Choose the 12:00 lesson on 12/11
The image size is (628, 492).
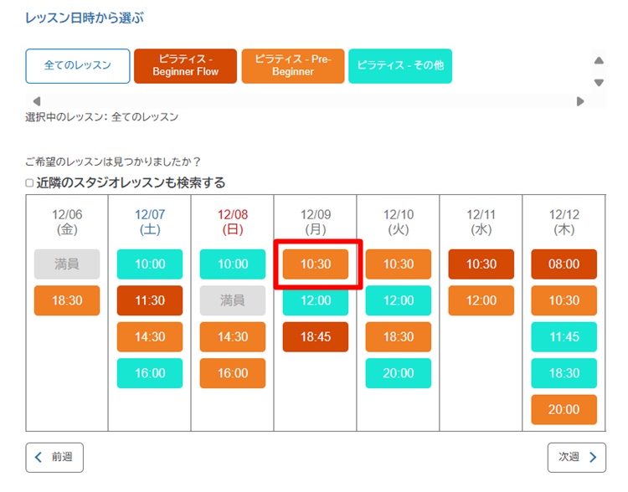coord(481,300)
